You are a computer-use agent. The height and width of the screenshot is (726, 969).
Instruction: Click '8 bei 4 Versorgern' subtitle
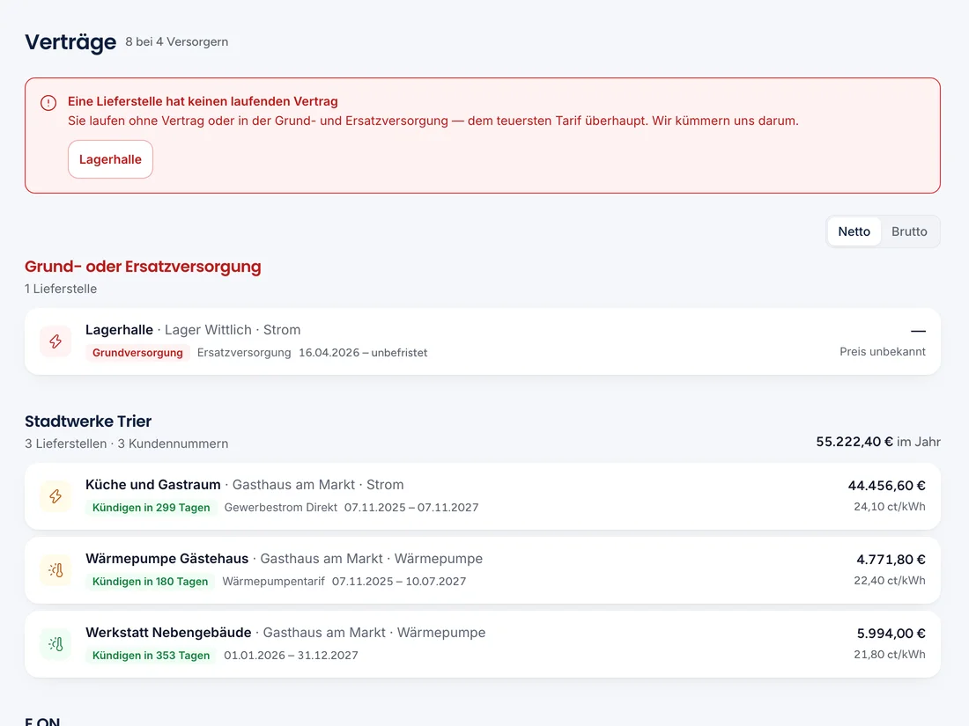177,41
